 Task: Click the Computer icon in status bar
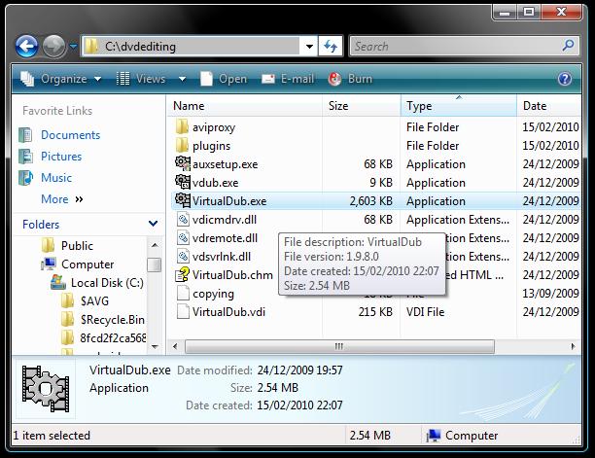point(434,436)
